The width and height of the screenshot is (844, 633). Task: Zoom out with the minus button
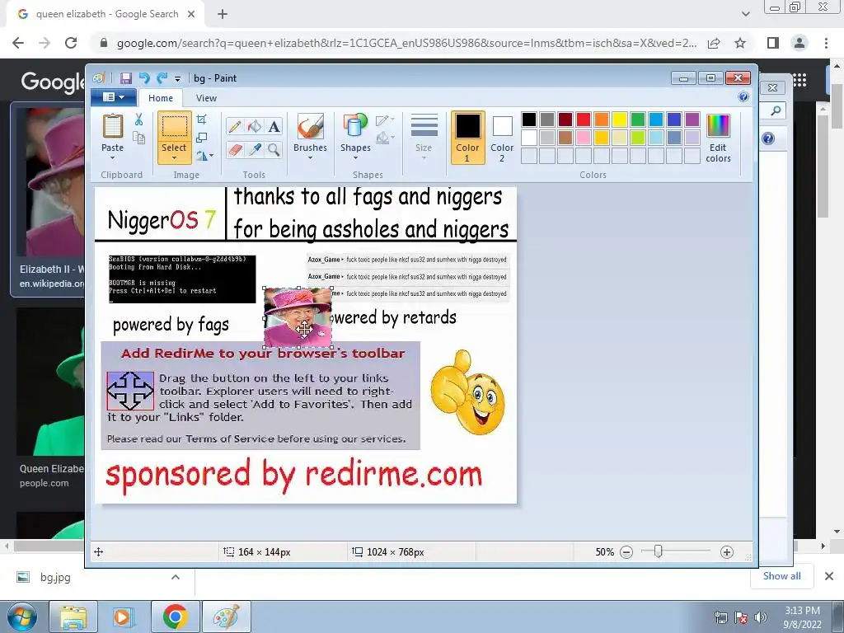tap(626, 551)
